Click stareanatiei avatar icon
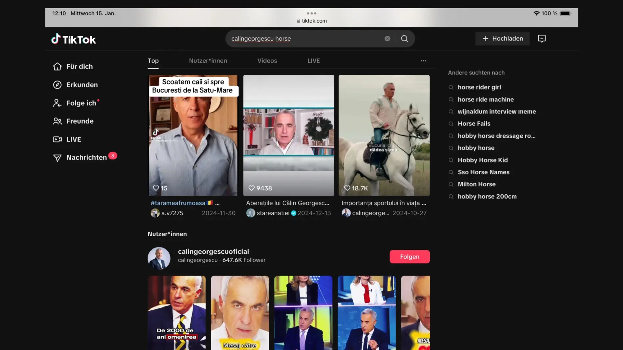This screenshot has height=350, width=623. (251, 213)
